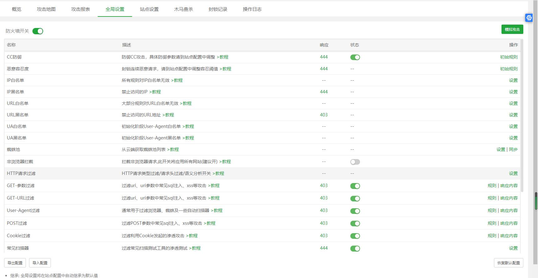Open 初始规则 for CC防御
This screenshot has height=278, width=538.
pyautogui.click(x=509, y=57)
